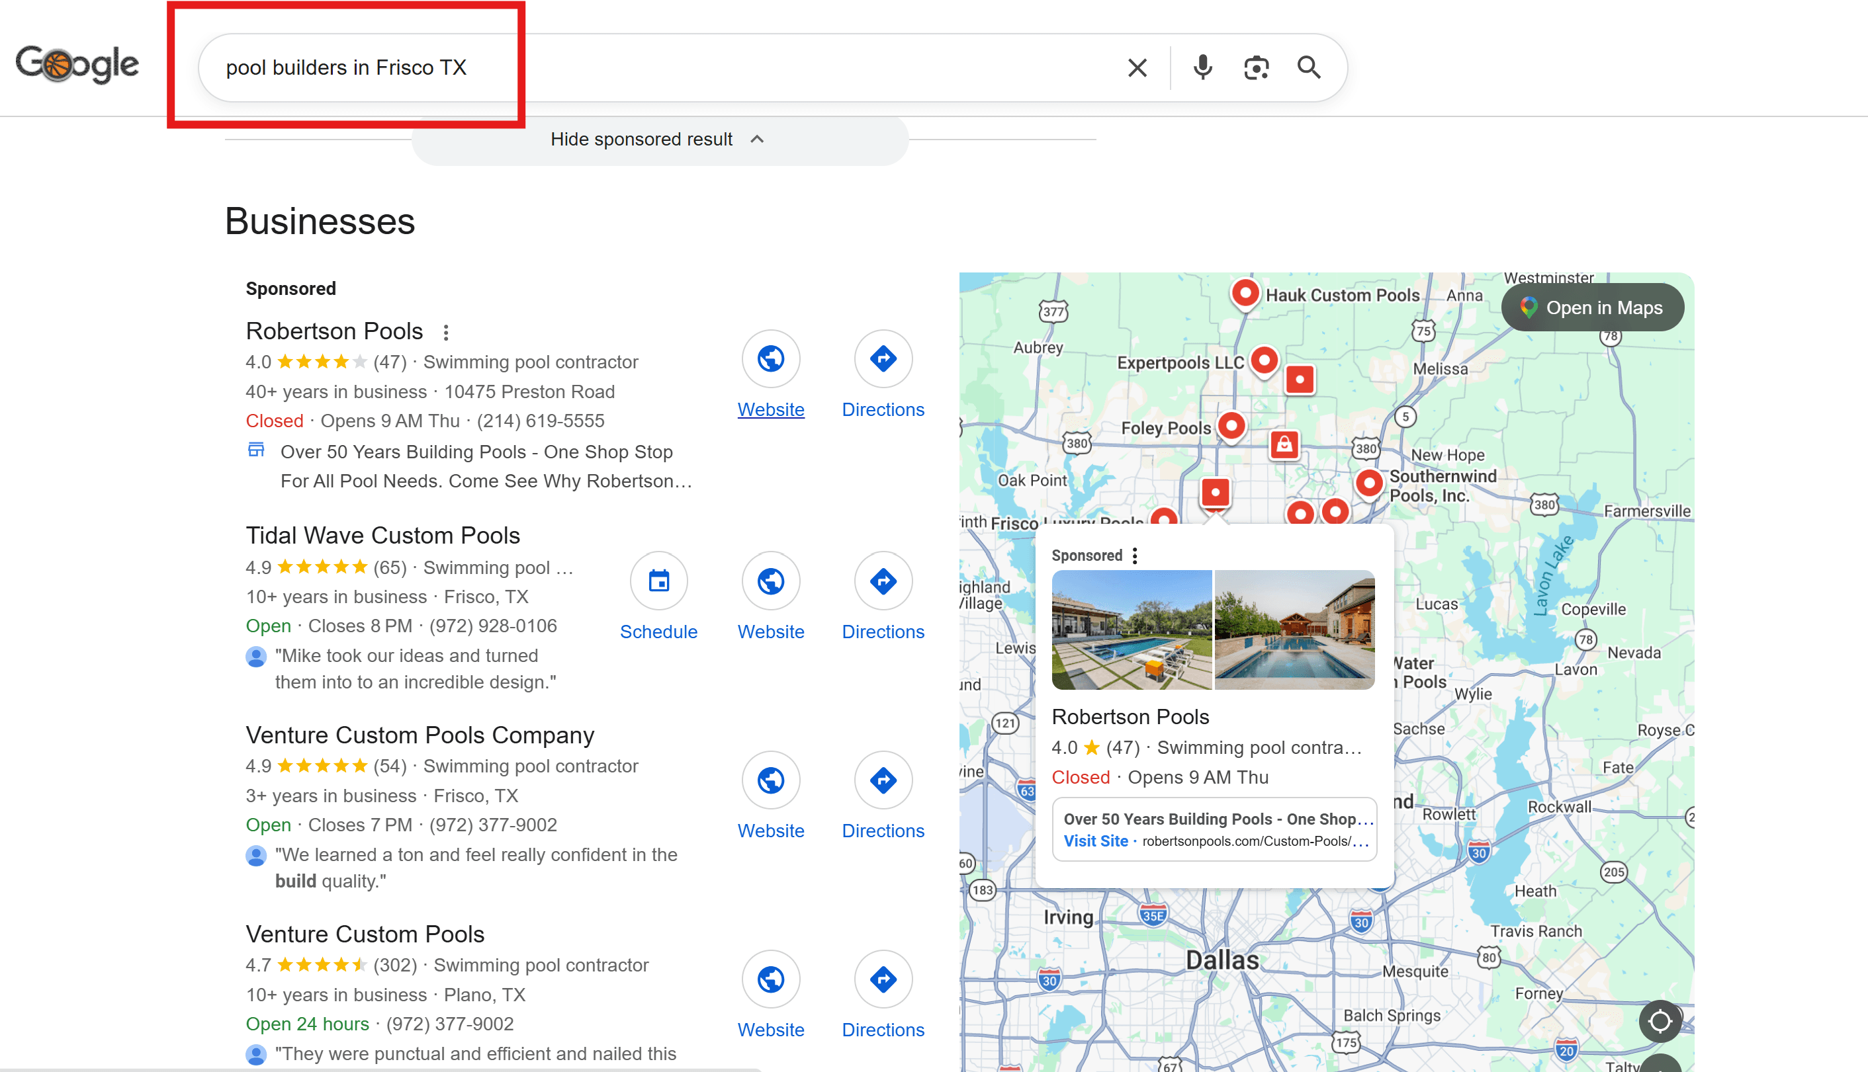The height and width of the screenshot is (1072, 1868).
Task: Open the Robertson Pools Website text link
Action: 770,409
